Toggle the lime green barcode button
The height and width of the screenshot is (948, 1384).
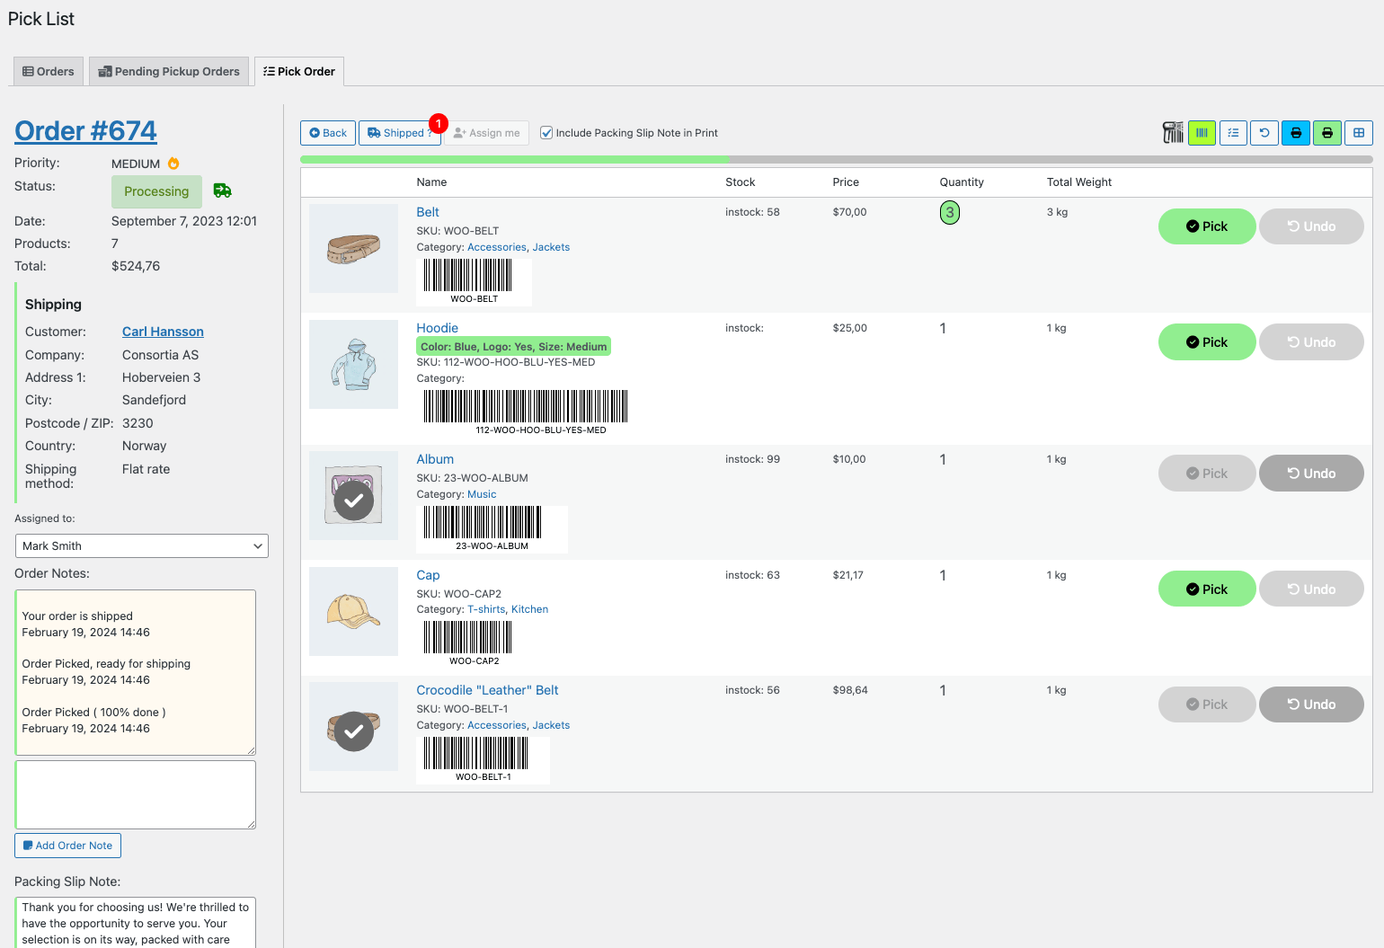tap(1202, 133)
